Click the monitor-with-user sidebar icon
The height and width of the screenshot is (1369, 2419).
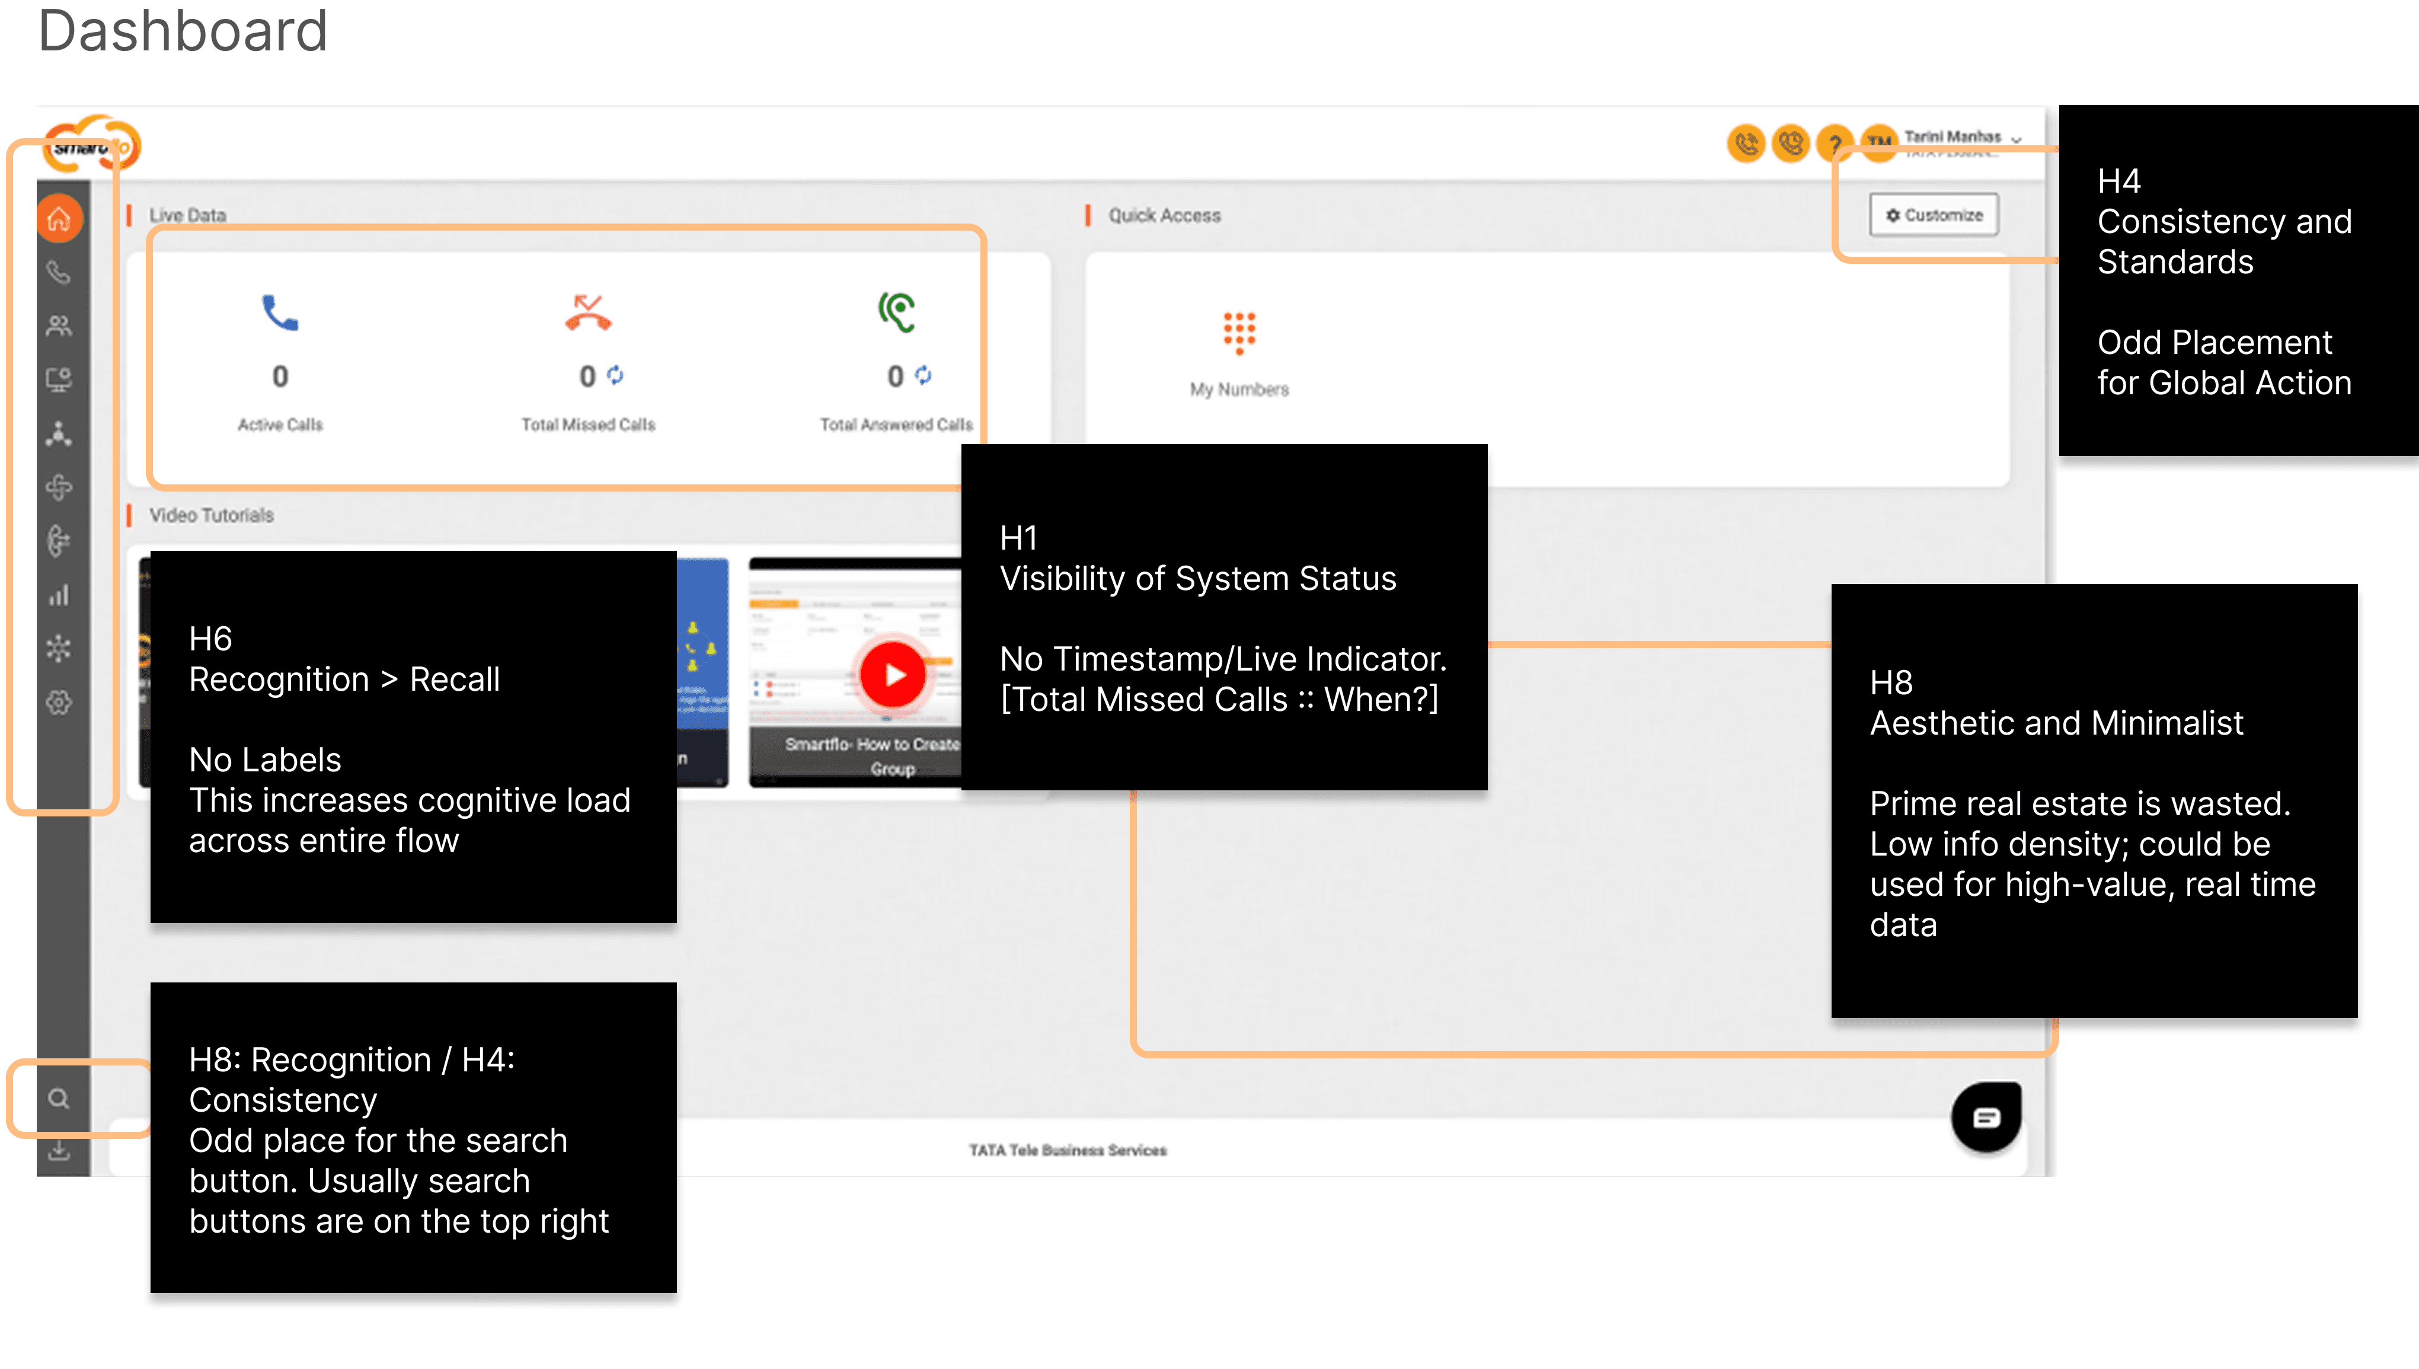[59, 380]
